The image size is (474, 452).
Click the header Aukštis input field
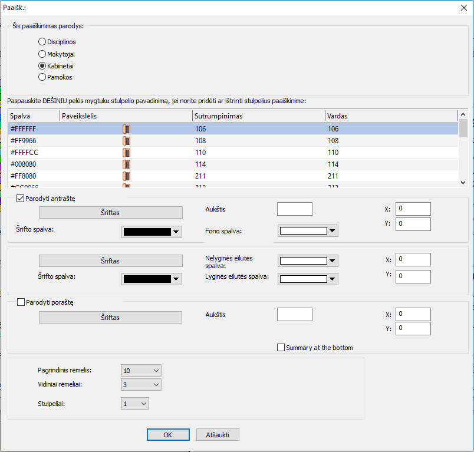(x=294, y=209)
